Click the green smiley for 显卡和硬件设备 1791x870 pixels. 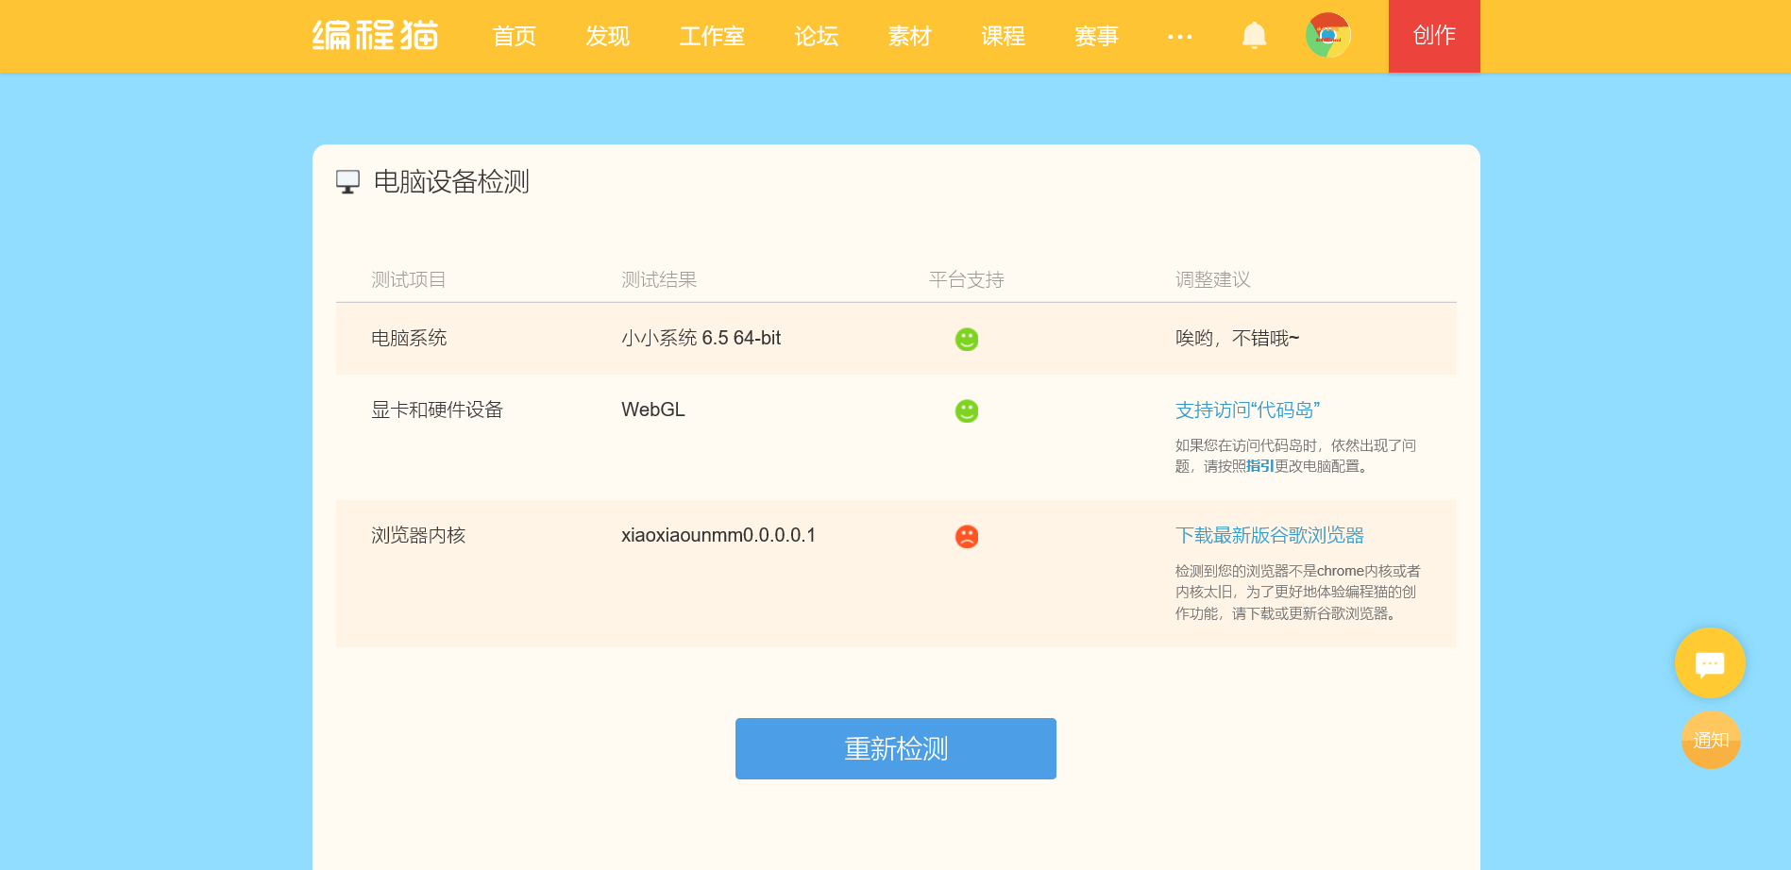tap(967, 410)
